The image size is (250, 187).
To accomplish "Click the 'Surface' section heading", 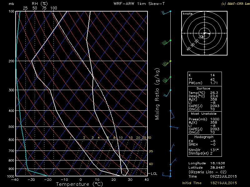I will [x=203, y=89].
